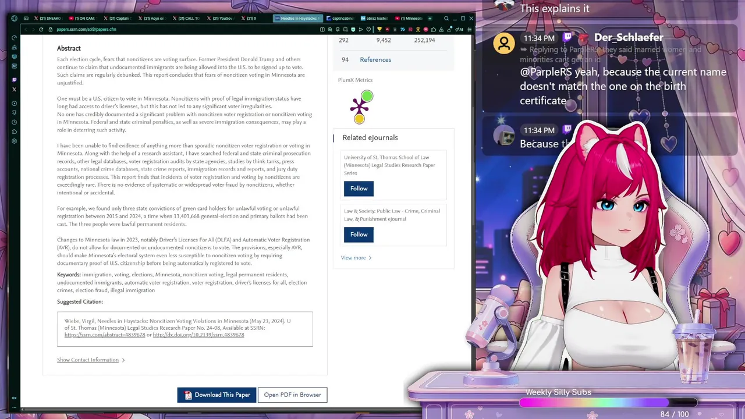Click the "84 / 100" subs counter
745x419 pixels.
(675, 414)
